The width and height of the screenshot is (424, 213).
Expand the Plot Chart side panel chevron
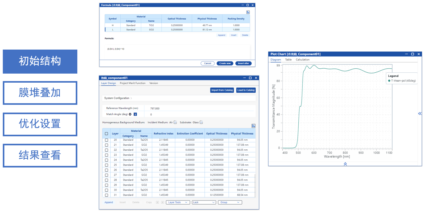pos(420,114)
